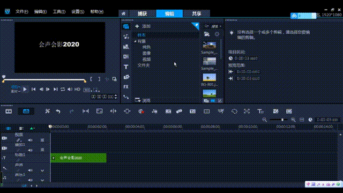This screenshot has height=193, width=343.
Task: Open the 文件(F) menu
Action: (21, 12)
